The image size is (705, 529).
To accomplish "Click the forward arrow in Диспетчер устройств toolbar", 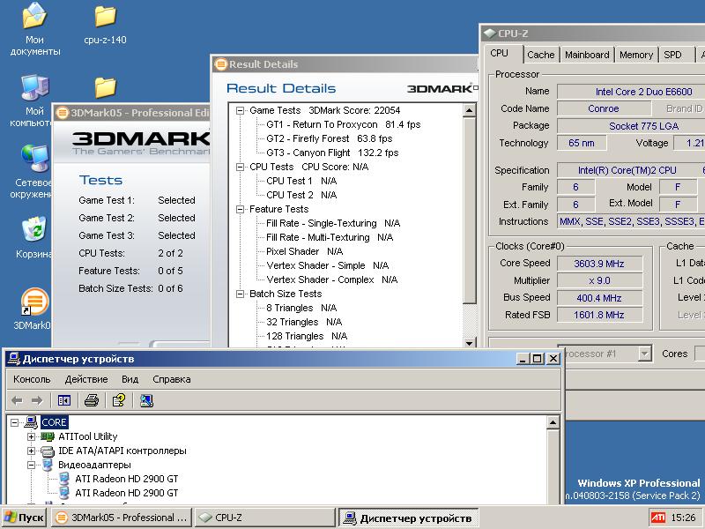I will pyautogui.click(x=37, y=400).
